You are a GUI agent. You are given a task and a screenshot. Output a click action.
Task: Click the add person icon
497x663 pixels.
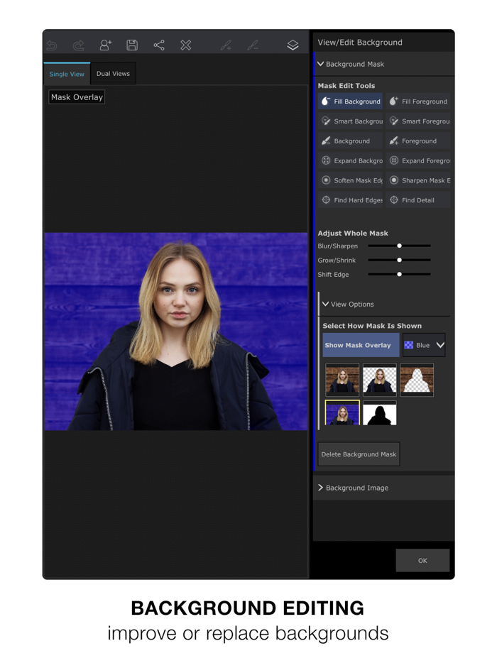click(105, 45)
